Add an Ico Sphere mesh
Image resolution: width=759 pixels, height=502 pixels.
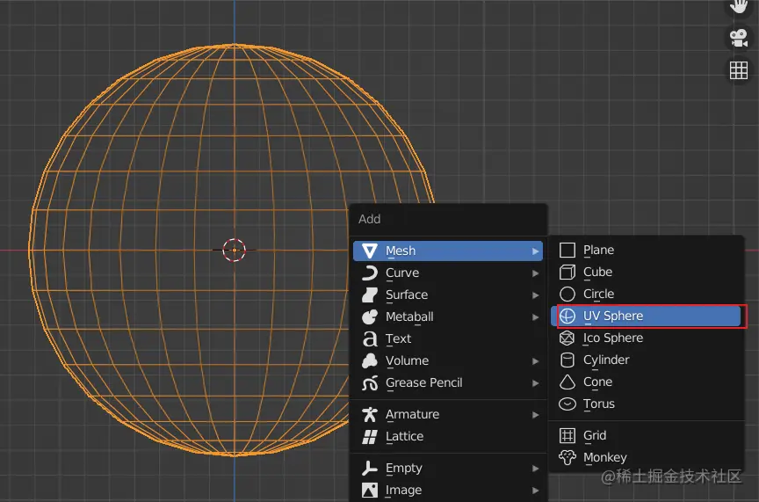click(646, 338)
